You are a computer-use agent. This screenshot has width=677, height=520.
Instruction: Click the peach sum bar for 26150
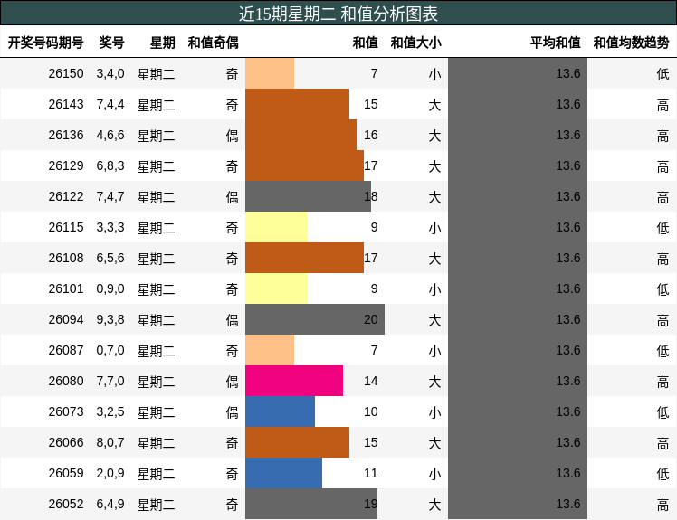click(270, 73)
